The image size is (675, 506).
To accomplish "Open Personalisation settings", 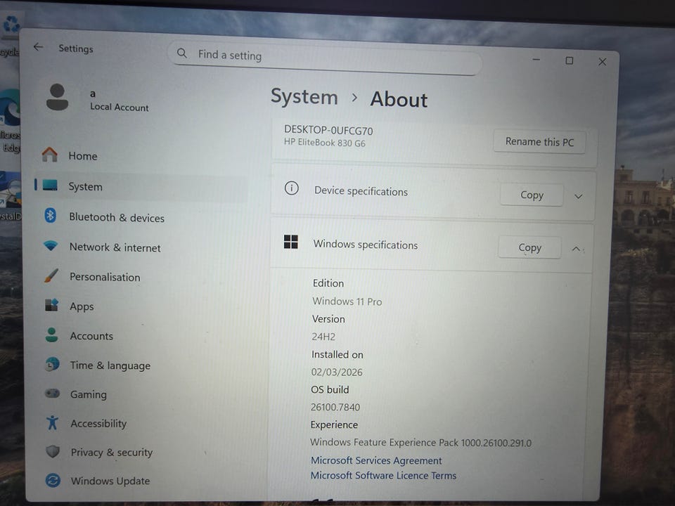I will 142,277.
